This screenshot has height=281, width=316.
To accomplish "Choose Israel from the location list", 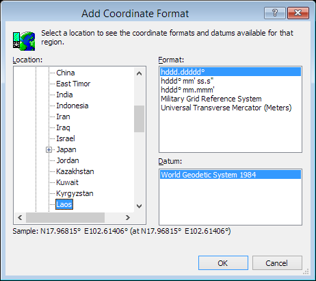I will pos(66,138).
